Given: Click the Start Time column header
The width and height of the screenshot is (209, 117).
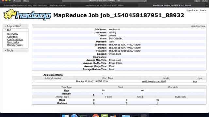Looking at the screenshot, I should (x=107, y=78).
